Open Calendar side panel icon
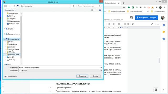The width and height of the screenshot is (168, 94). tap(164, 25)
